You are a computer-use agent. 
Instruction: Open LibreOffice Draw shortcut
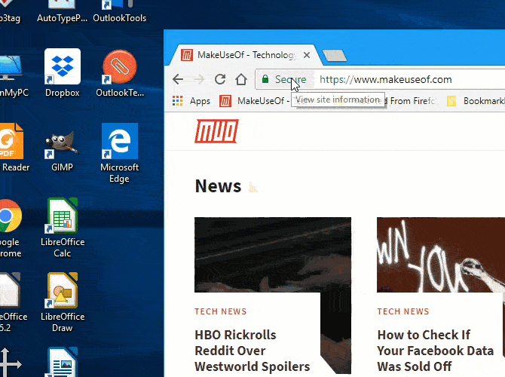[63, 302]
